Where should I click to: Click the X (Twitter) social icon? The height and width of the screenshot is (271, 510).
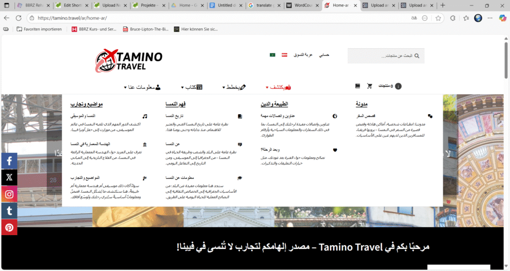pos(9,177)
